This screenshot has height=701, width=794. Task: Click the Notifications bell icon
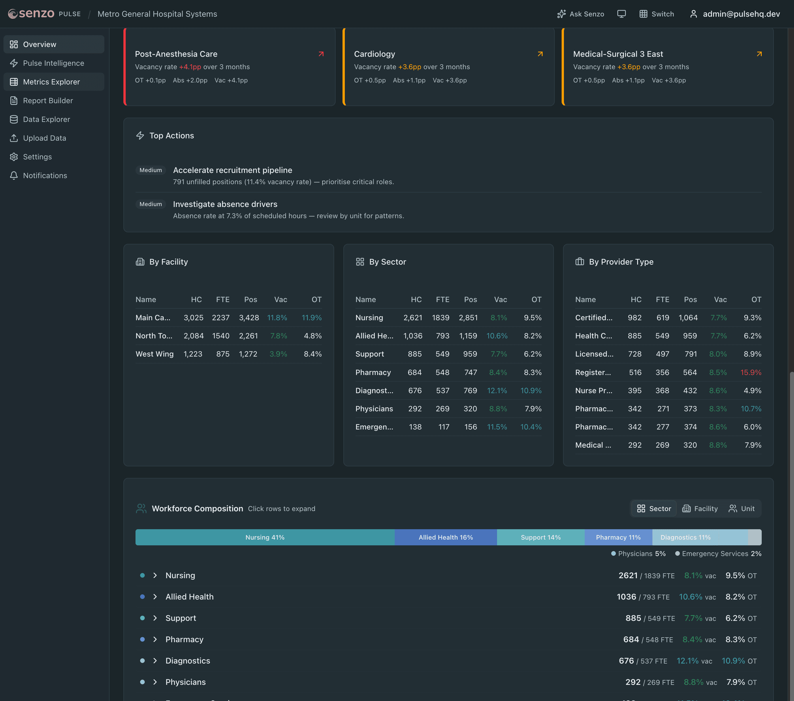click(14, 176)
